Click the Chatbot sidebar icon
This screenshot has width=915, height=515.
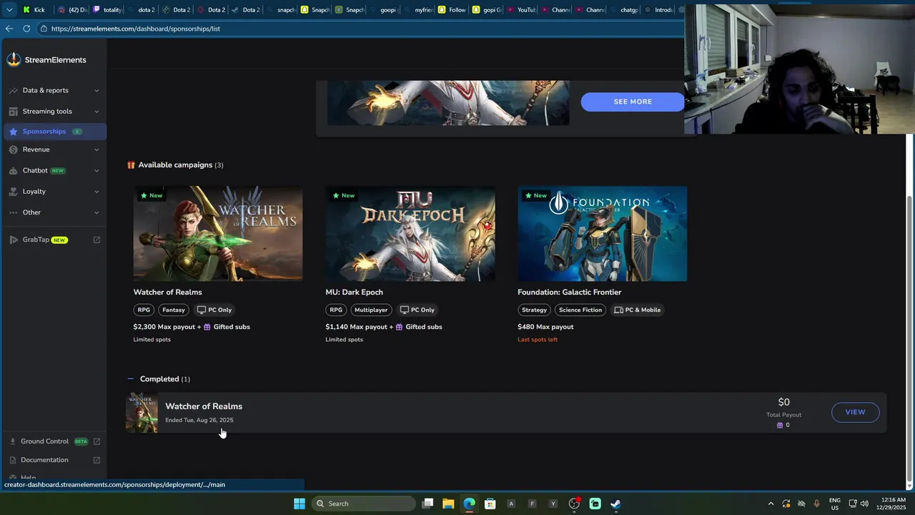click(x=13, y=170)
